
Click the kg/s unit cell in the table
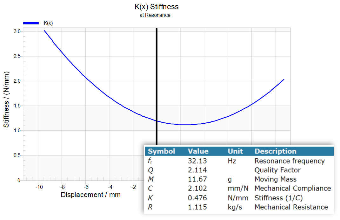tap(235, 207)
